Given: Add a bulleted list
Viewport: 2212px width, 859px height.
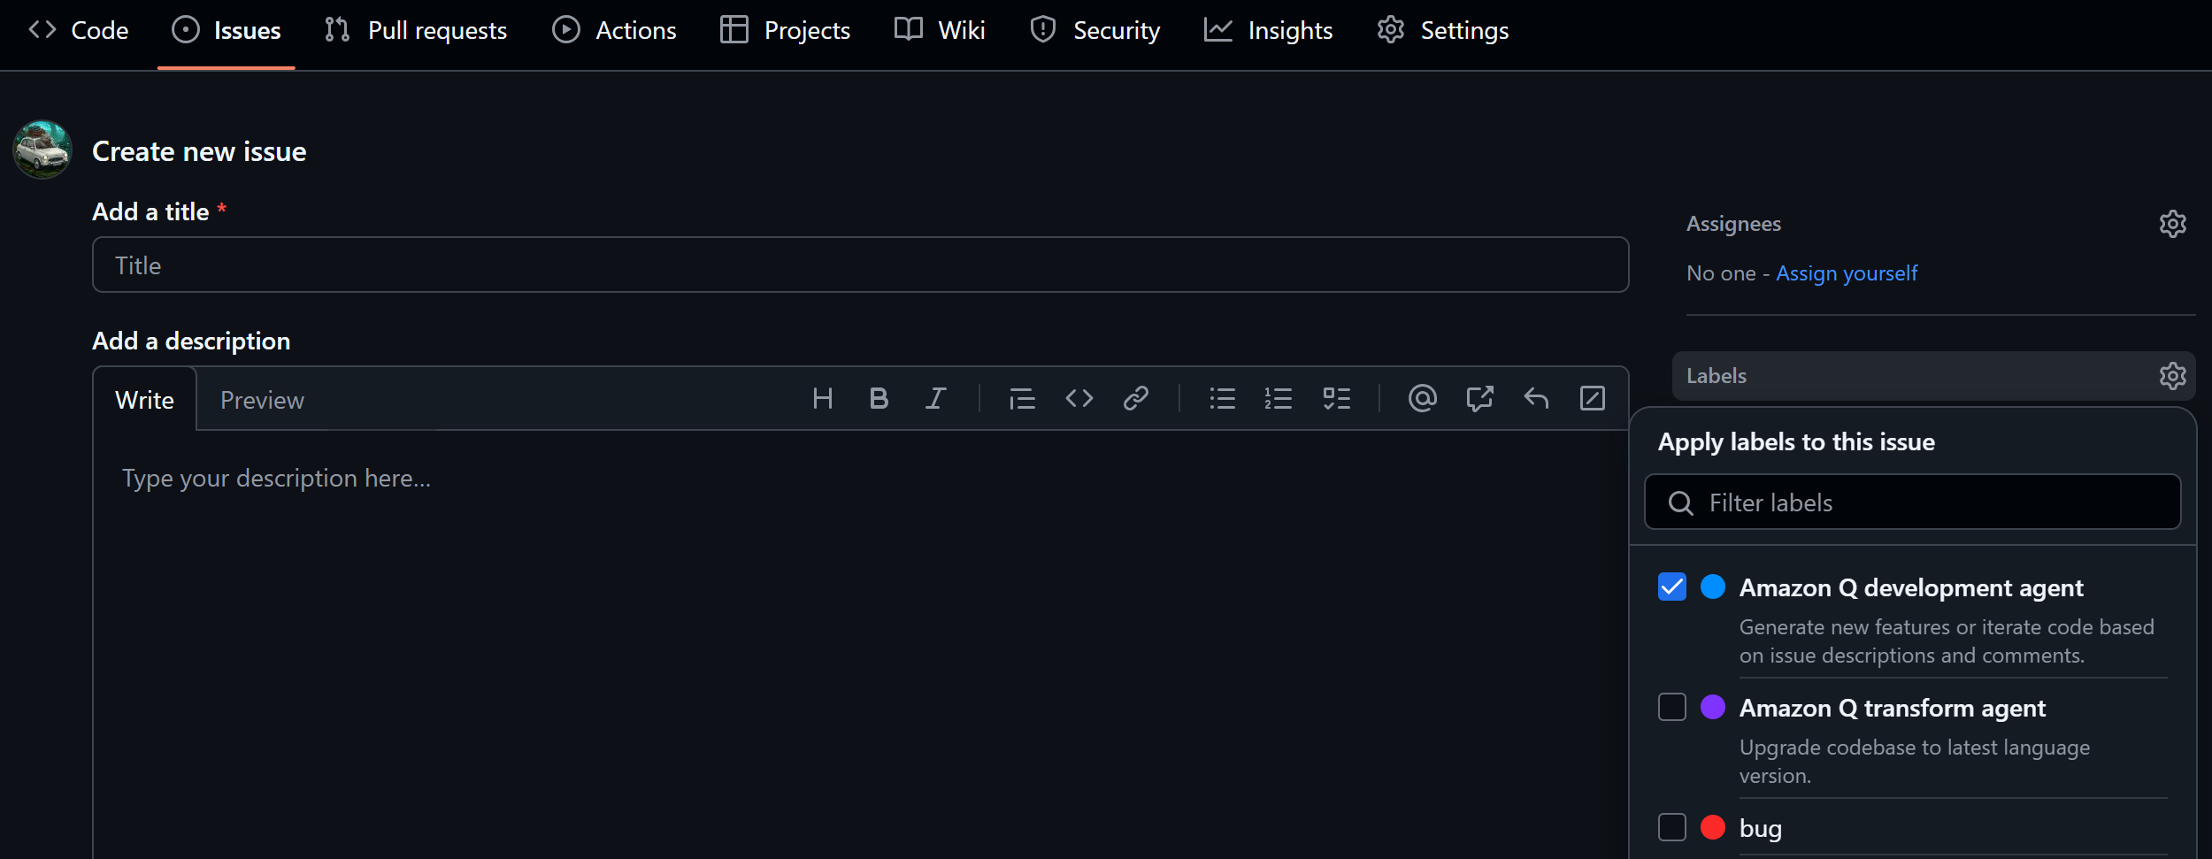Looking at the screenshot, I should (x=1222, y=398).
